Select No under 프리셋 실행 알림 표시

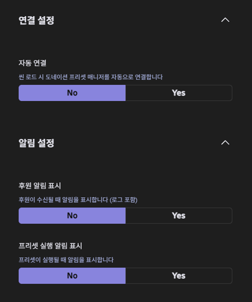pos(72,276)
